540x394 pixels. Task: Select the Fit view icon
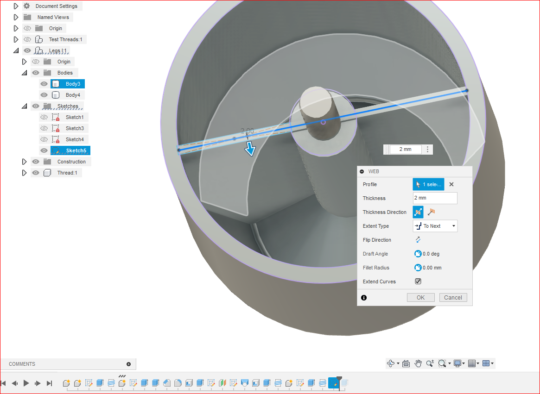[441, 363]
